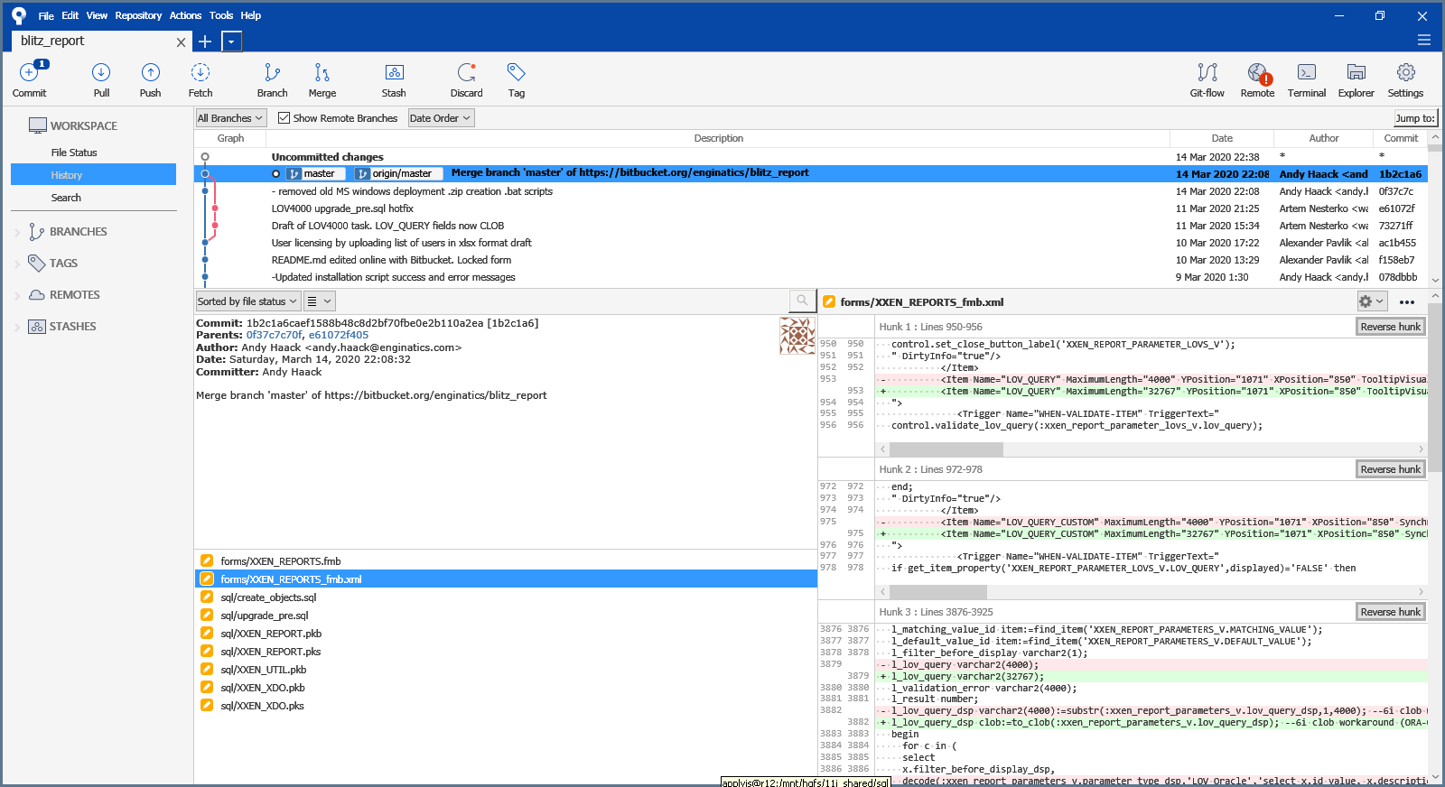Open the Repository menu
The image size is (1445, 787).
click(x=138, y=15)
